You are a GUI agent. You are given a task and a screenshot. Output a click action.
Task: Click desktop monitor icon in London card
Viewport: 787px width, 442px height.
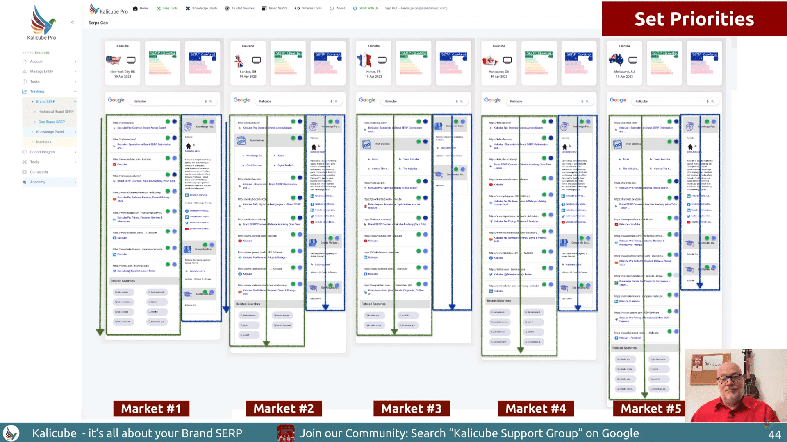tap(257, 60)
